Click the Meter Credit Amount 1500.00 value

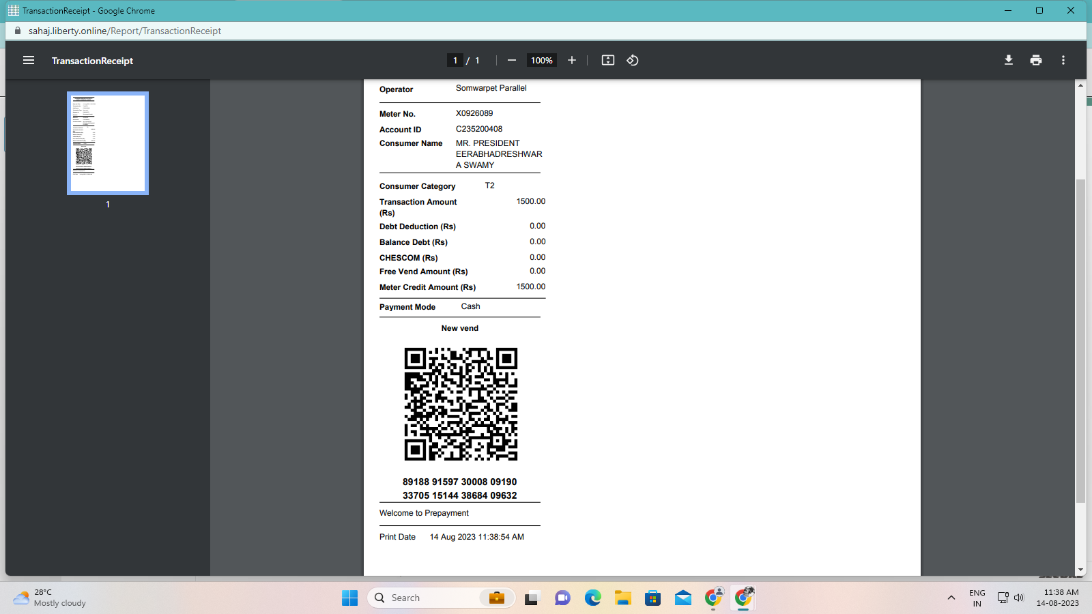531,287
